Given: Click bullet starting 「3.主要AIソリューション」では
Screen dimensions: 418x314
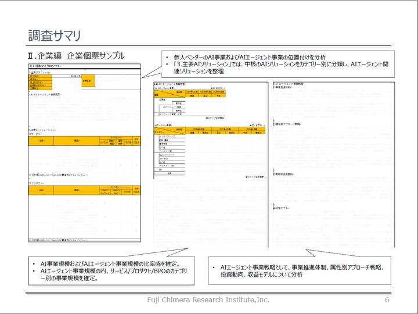Looking at the screenshot, I should (281, 67).
